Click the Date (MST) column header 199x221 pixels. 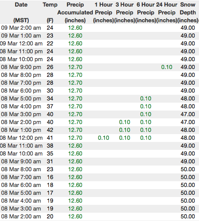click(21, 12)
